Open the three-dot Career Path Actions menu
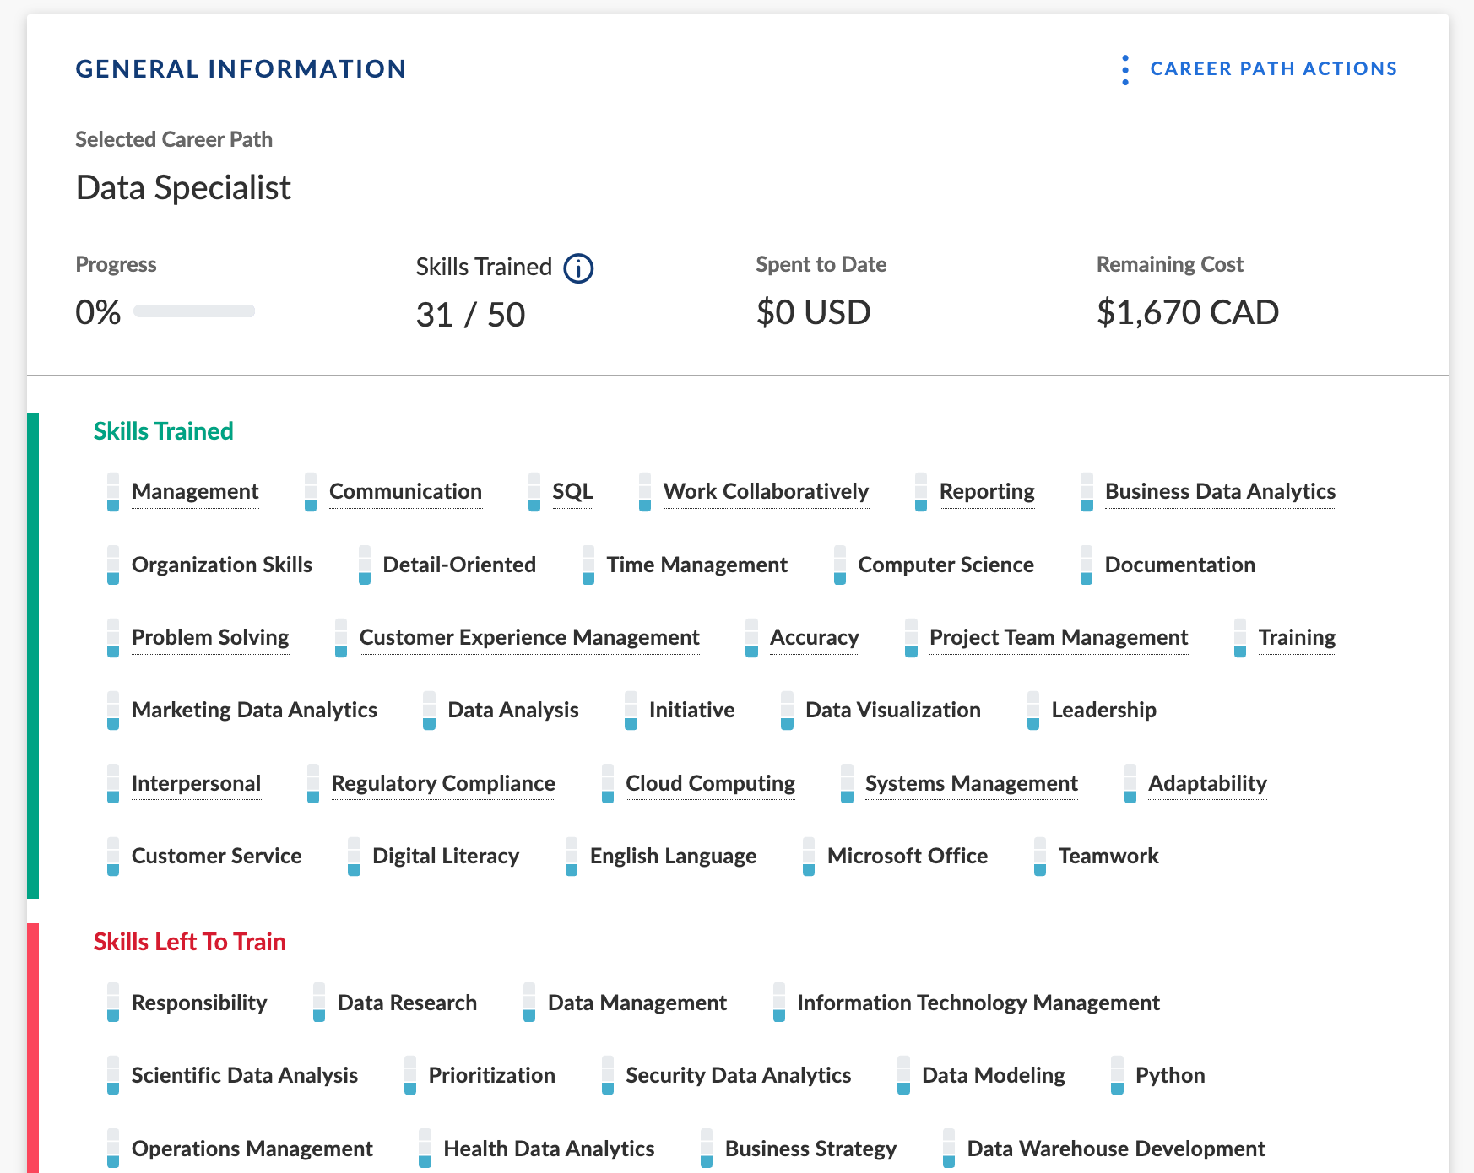Image resolution: width=1474 pixels, height=1173 pixels. tap(1124, 70)
